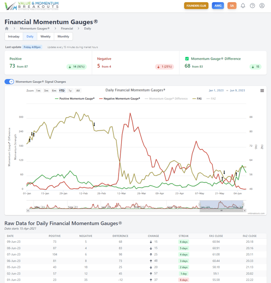The image size is (271, 283).
Task: Set chart zoom to 6m
Action: (54, 91)
